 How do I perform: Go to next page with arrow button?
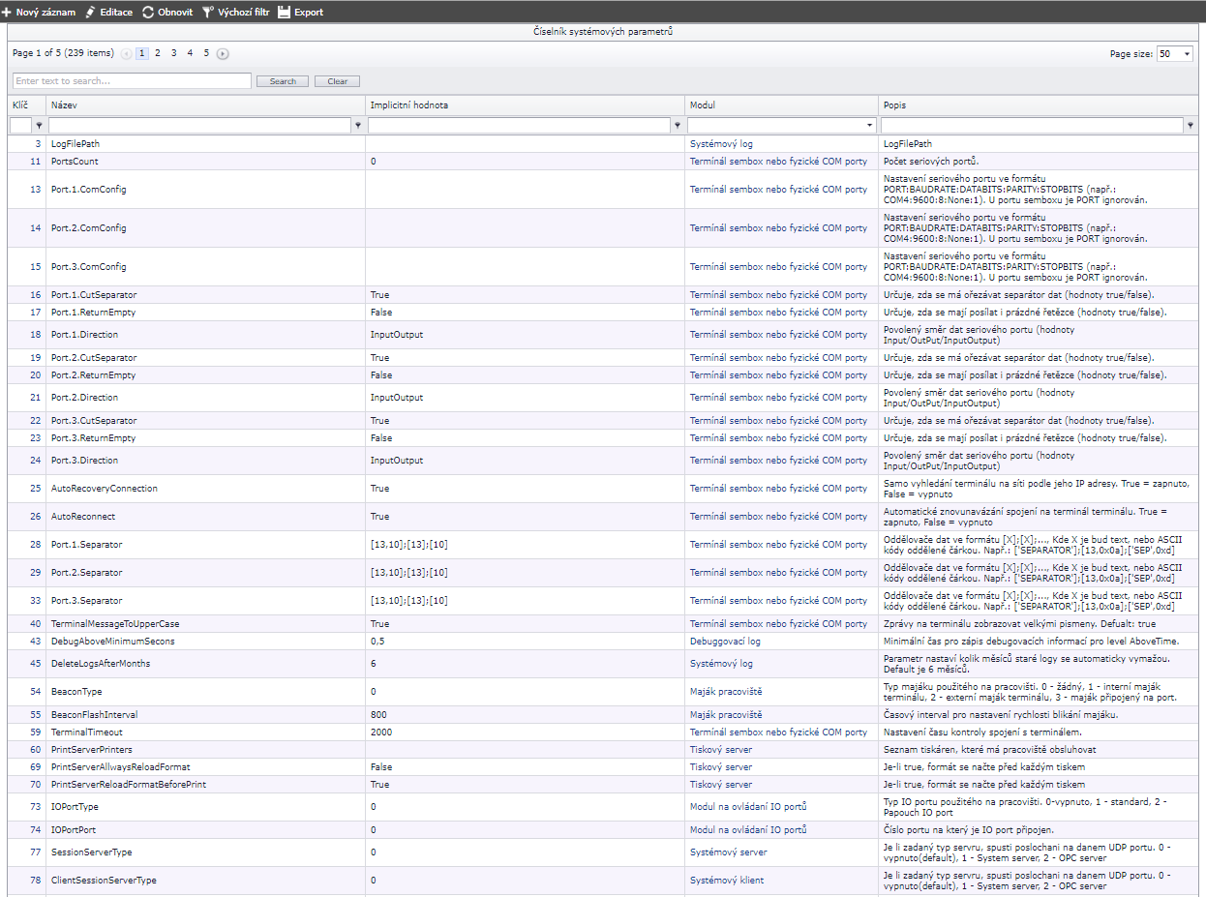pyautogui.click(x=223, y=54)
